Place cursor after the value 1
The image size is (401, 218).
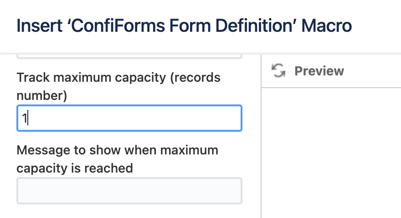pyautogui.click(x=28, y=118)
